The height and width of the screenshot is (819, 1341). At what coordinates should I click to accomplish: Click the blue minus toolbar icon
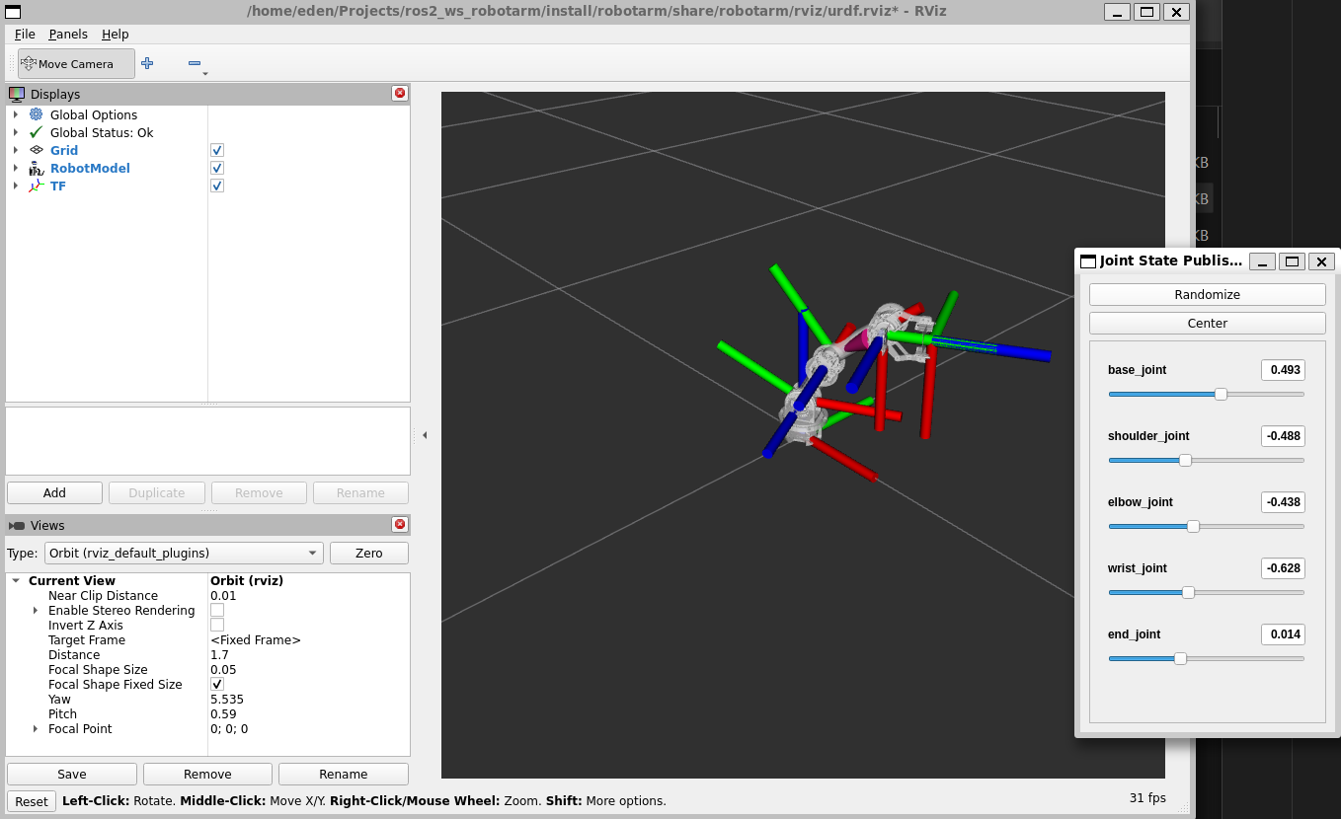coord(195,63)
